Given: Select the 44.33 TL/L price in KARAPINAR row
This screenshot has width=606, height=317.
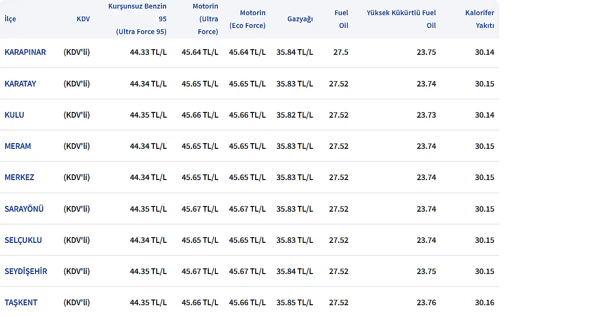Looking at the screenshot, I should (148, 52).
